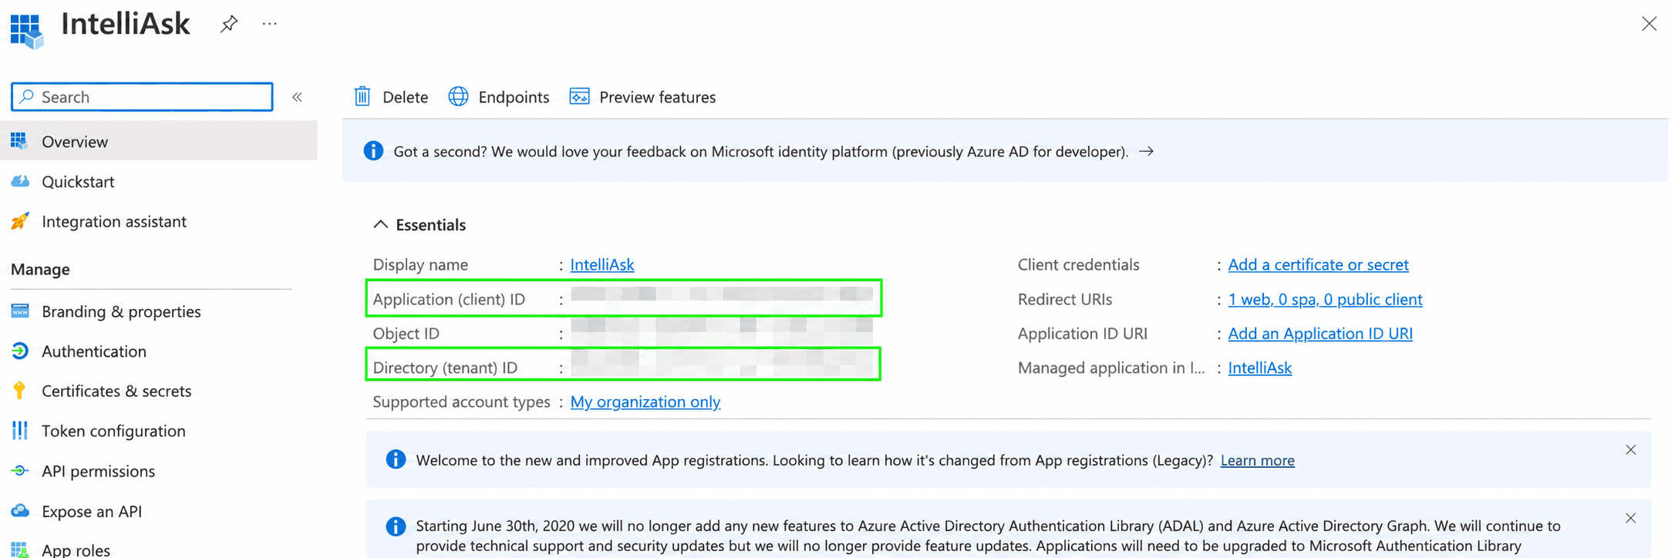Open Preview features

coord(642,96)
